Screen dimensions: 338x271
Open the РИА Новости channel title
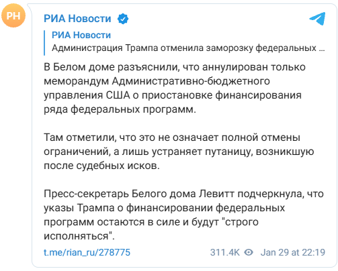tap(77, 19)
